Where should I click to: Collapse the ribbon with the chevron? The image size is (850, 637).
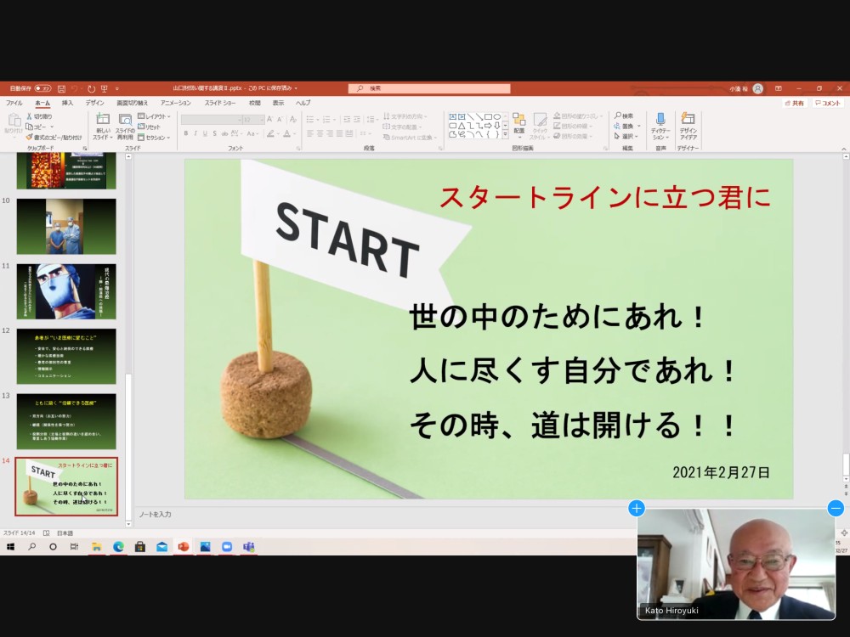click(843, 148)
